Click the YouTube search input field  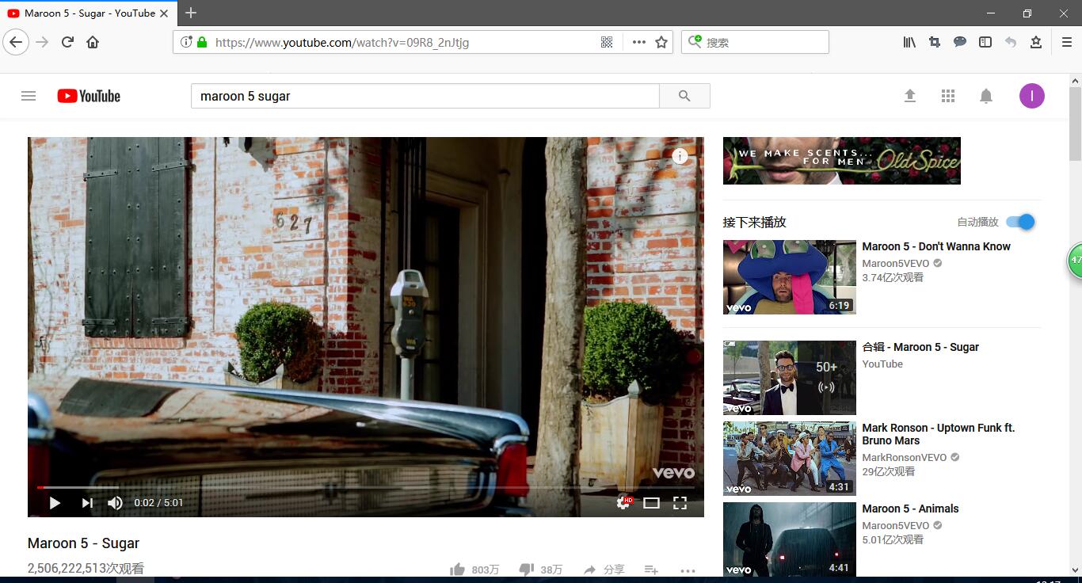(425, 96)
